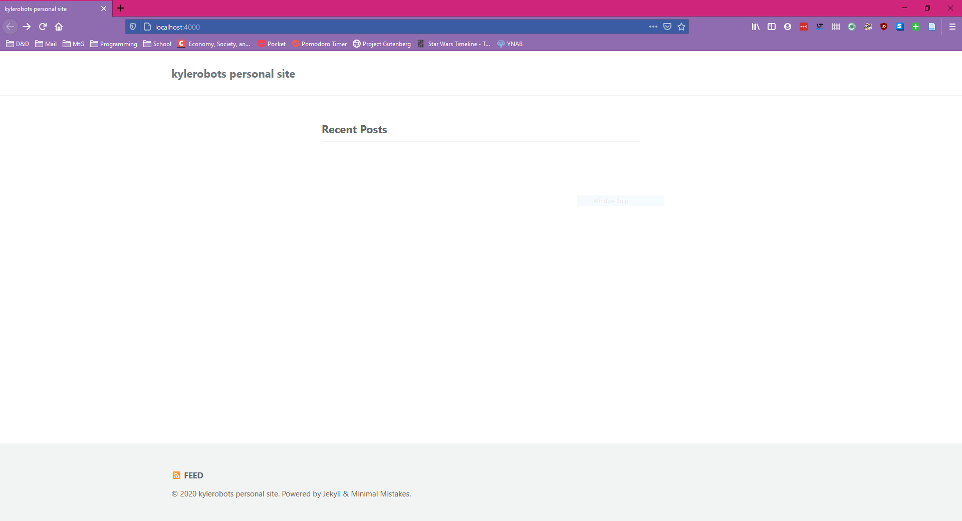Reload the localhost page
The height and width of the screenshot is (521, 962).
point(43,27)
